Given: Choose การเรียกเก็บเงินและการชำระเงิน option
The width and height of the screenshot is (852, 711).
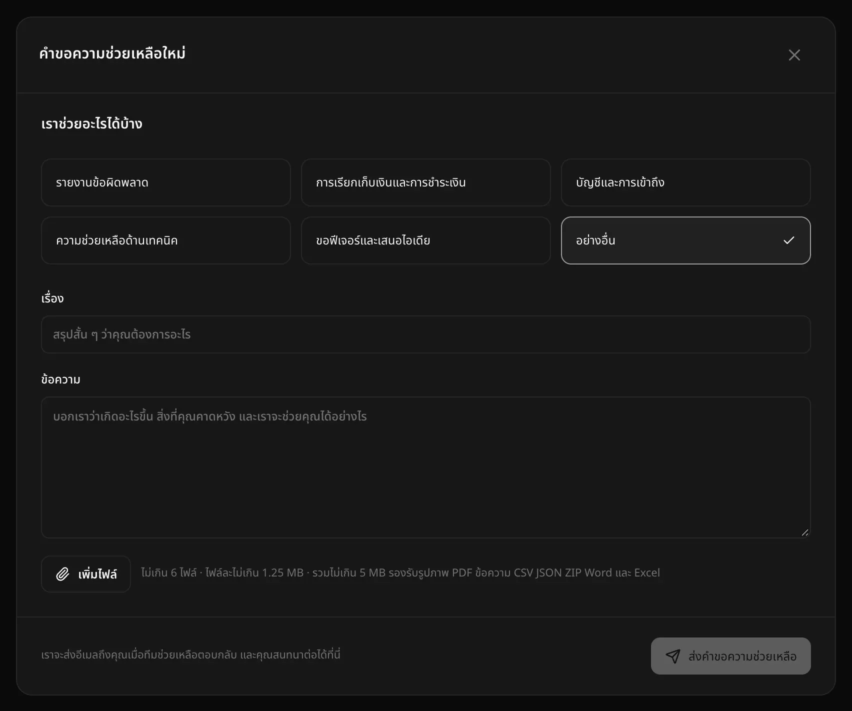Looking at the screenshot, I should (x=426, y=182).
